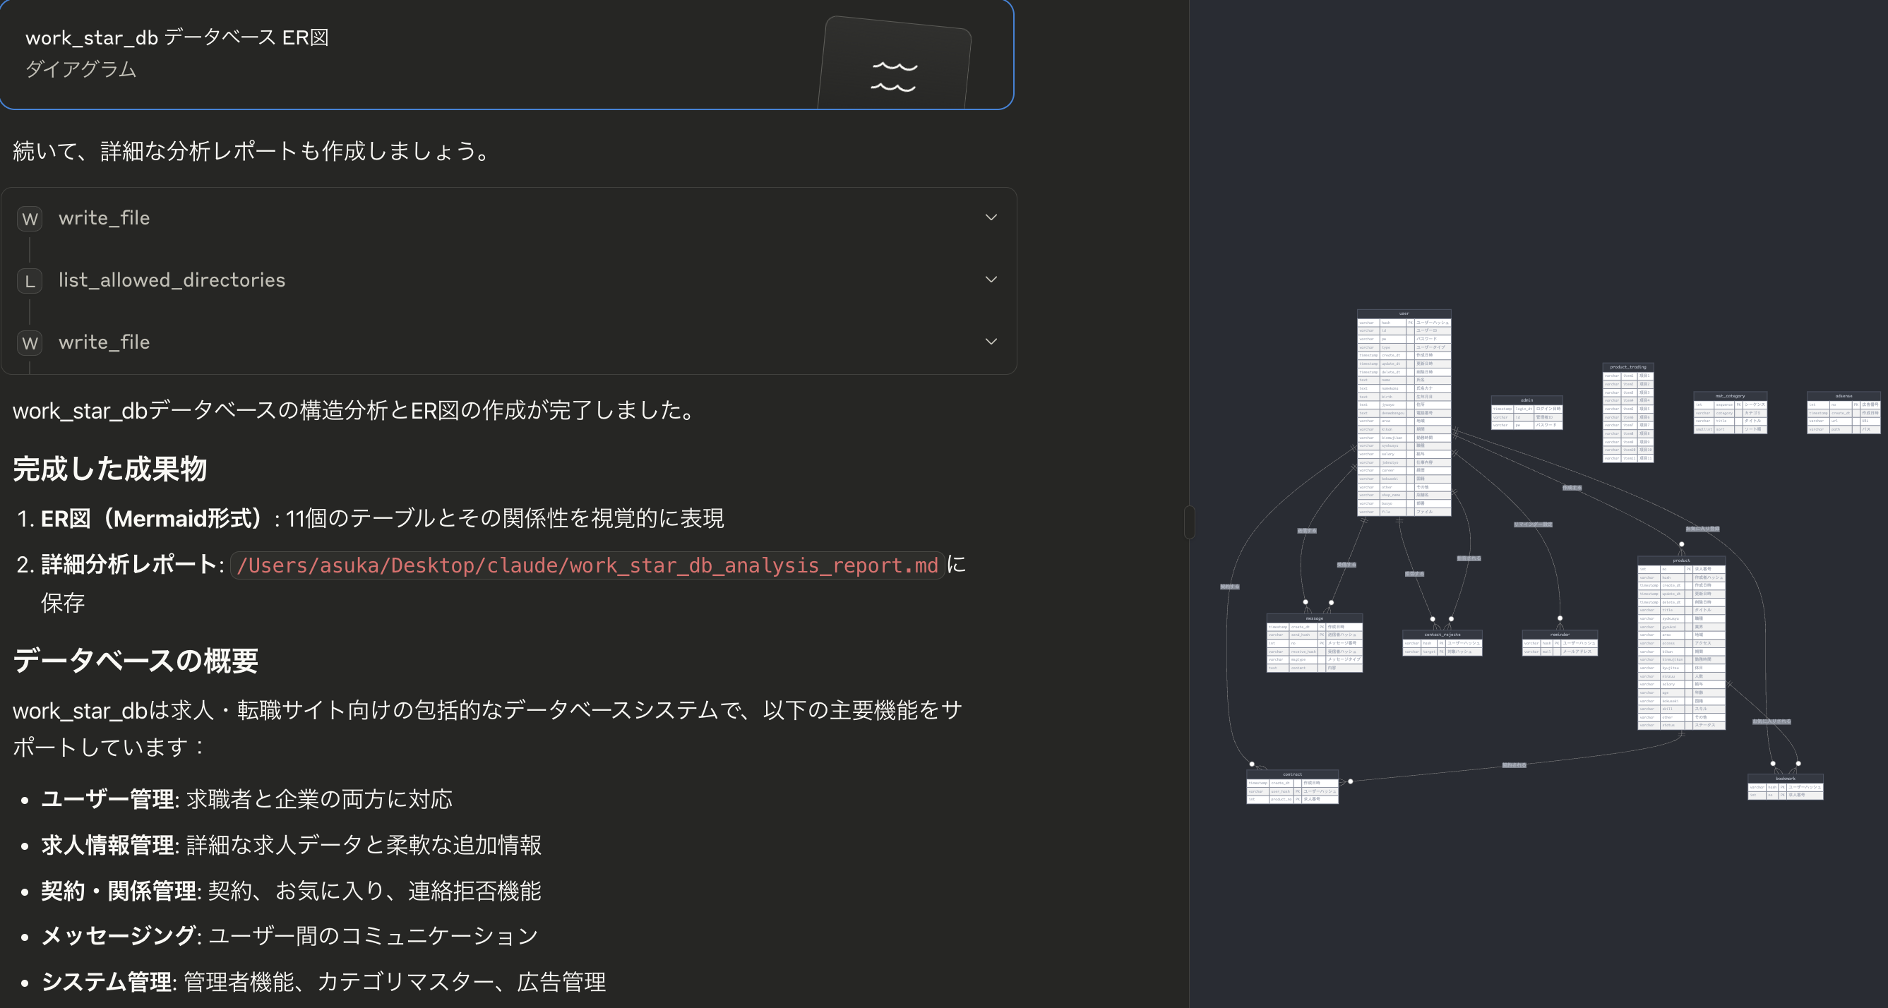
Task: Expand the list_allowed_directories tool result
Action: click(x=991, y=279)
